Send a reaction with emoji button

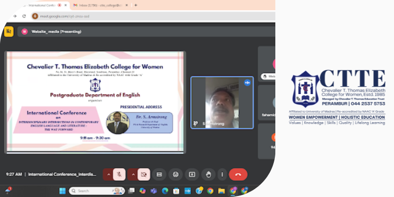pyautogui.click(x=175, y=174)
